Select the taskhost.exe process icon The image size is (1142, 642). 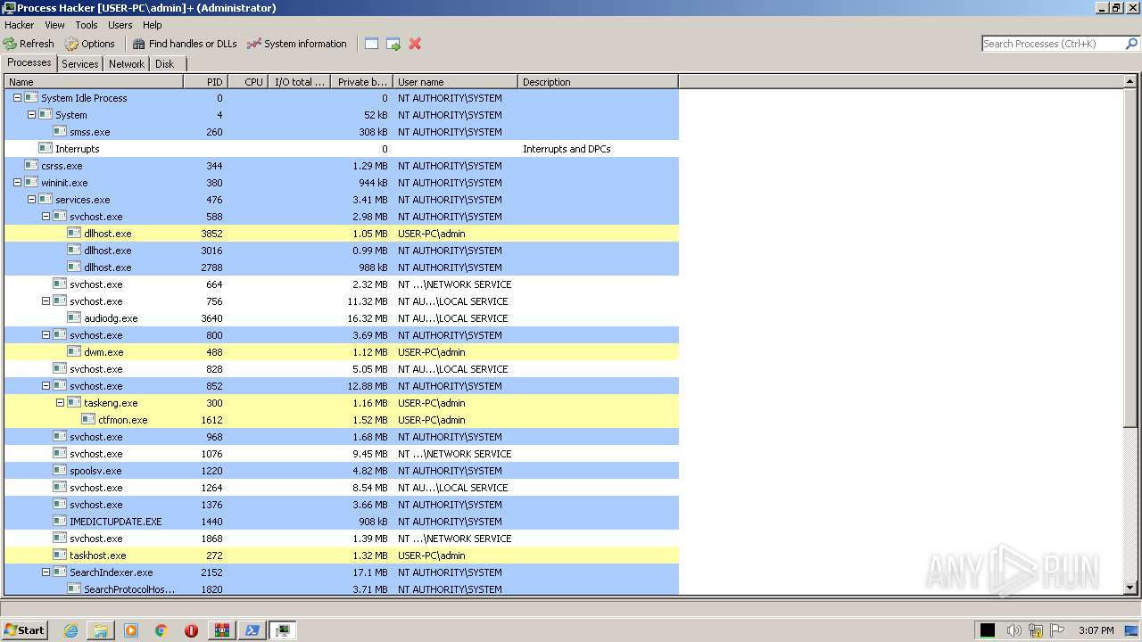pos(60,556)
